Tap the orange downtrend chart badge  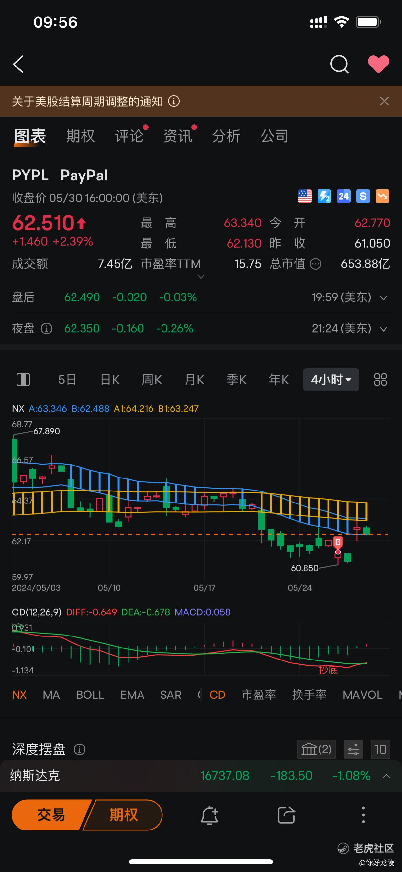coord(382,196)
